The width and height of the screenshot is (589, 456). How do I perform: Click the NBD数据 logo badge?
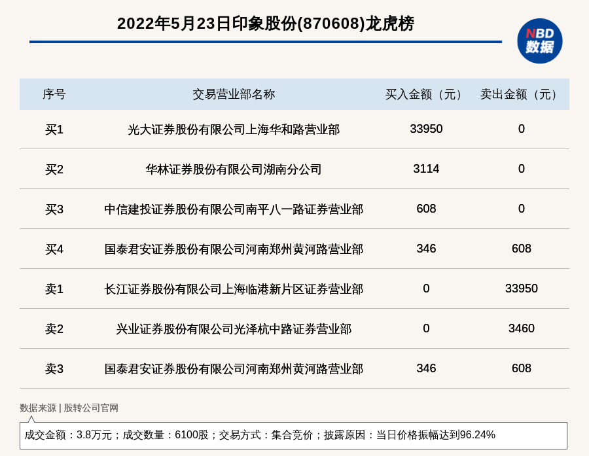click(539, 41)
